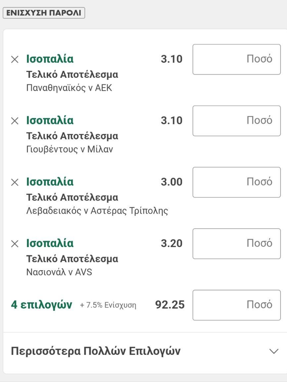Click the + 7.5% Ενίσχυση text
The image size is (287, 382).
108,305
